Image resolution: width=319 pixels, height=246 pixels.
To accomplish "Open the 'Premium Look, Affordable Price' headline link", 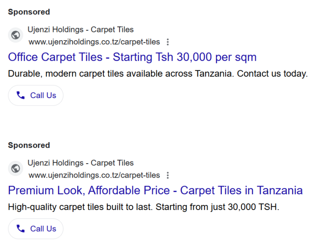I will tap(155, 191).
